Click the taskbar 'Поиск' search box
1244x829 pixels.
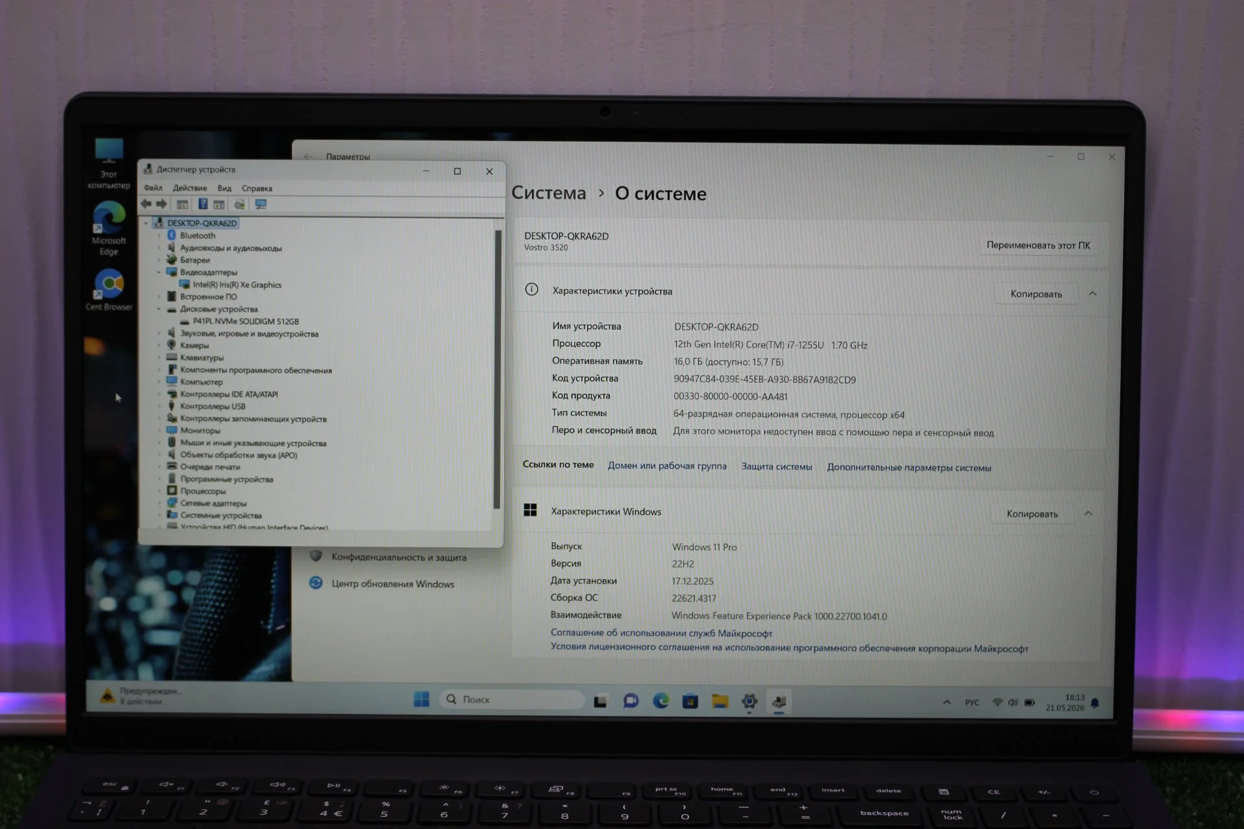[512, 699]
